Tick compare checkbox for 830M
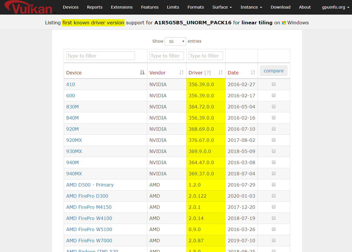This screenshot has height=252, width=352. (x=274, y=106)
